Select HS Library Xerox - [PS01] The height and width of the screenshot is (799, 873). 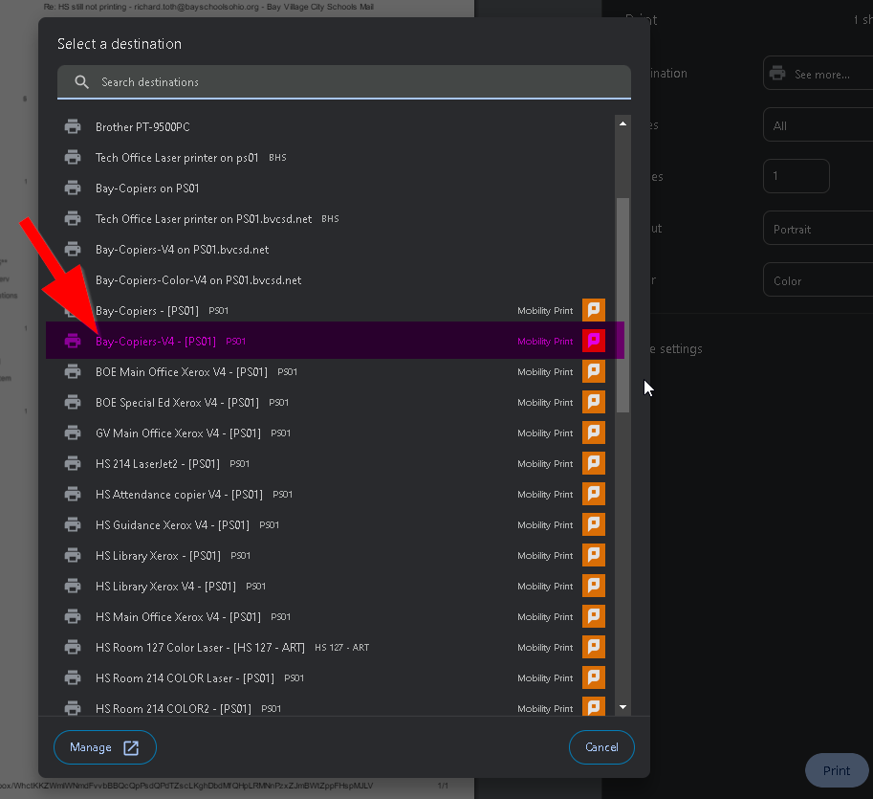pos(335,556)
